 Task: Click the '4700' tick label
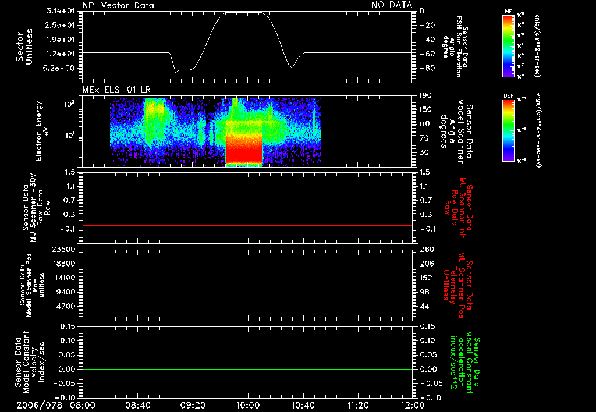[x=65, y=306]
